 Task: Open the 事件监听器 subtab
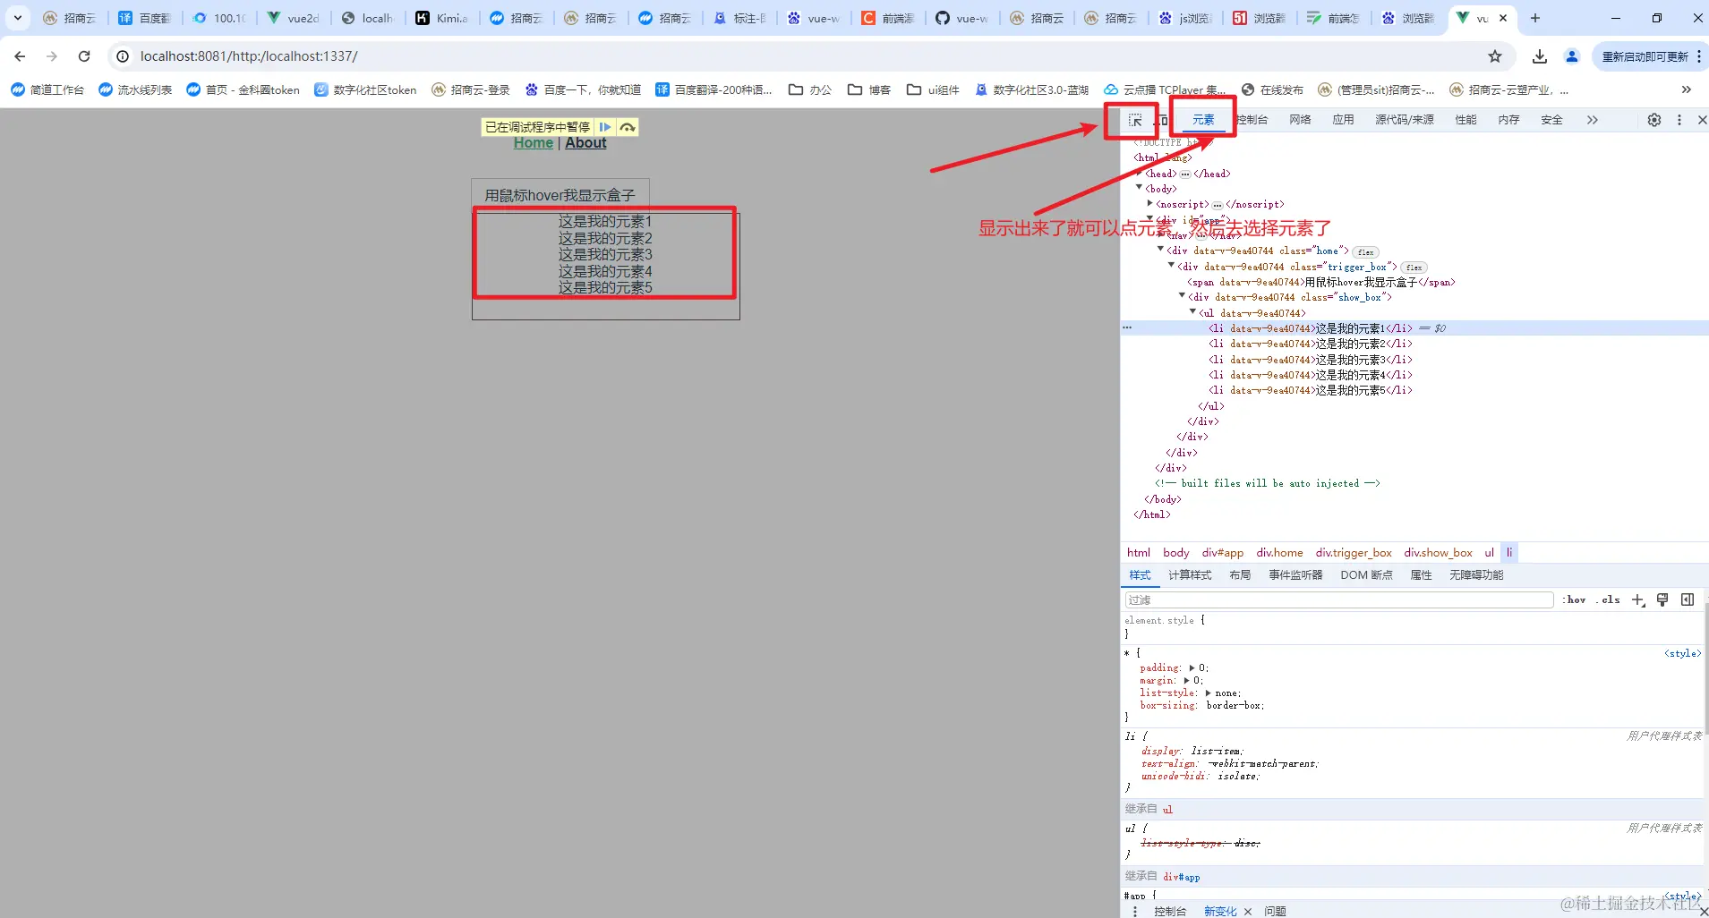[x=1295, y=575]
